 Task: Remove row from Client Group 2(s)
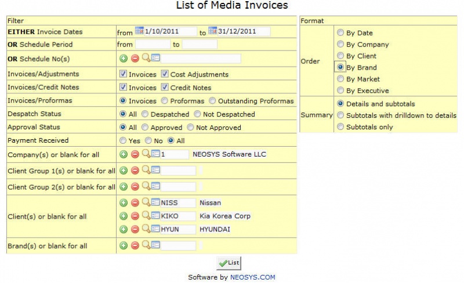135,187
